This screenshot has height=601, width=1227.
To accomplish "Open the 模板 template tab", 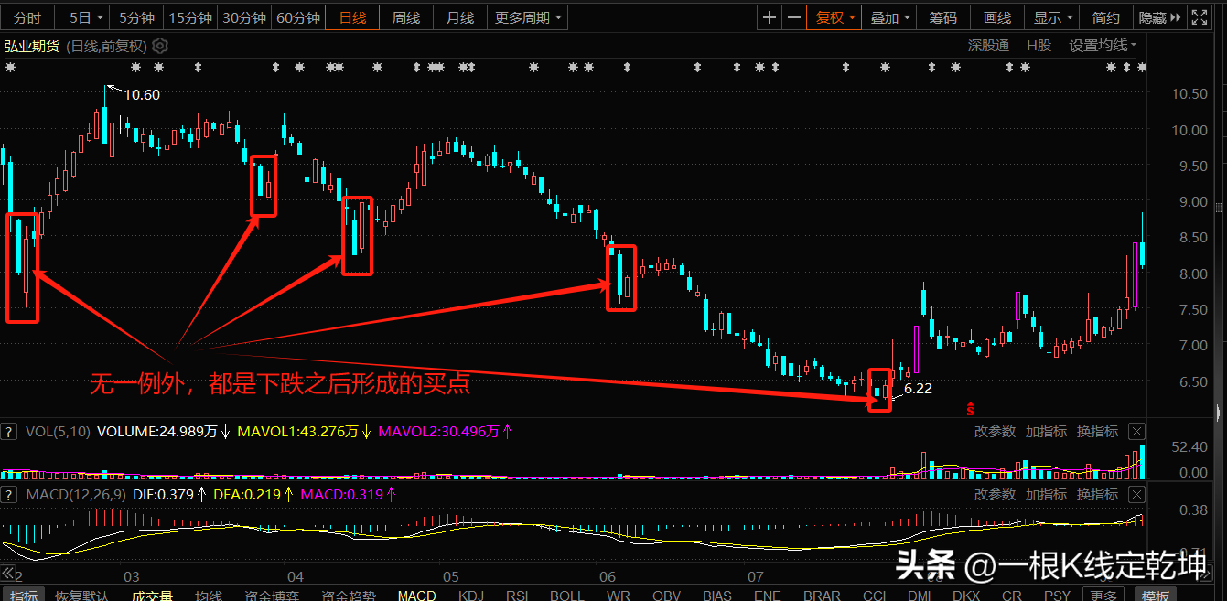I will click(1156, 595).
